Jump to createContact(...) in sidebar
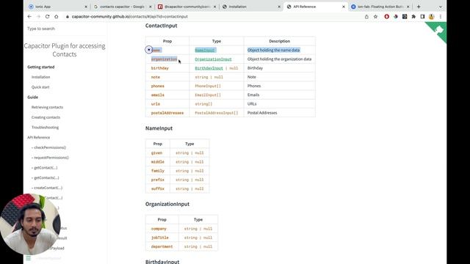The width and height of the screenshot is (470, 264). point(47,188)
